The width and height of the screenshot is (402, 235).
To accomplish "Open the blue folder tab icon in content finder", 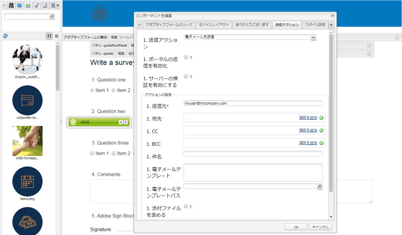I will point(19,5).
